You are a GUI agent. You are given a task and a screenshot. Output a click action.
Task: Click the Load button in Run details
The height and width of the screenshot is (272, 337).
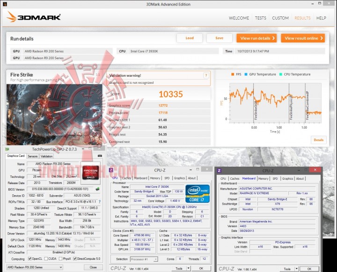coord(190,38)
